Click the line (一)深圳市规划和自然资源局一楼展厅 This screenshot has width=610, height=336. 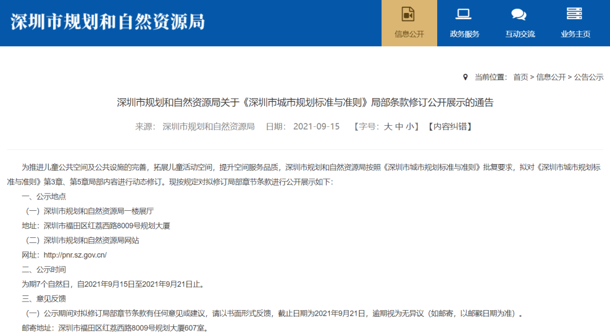coord(88,211)
